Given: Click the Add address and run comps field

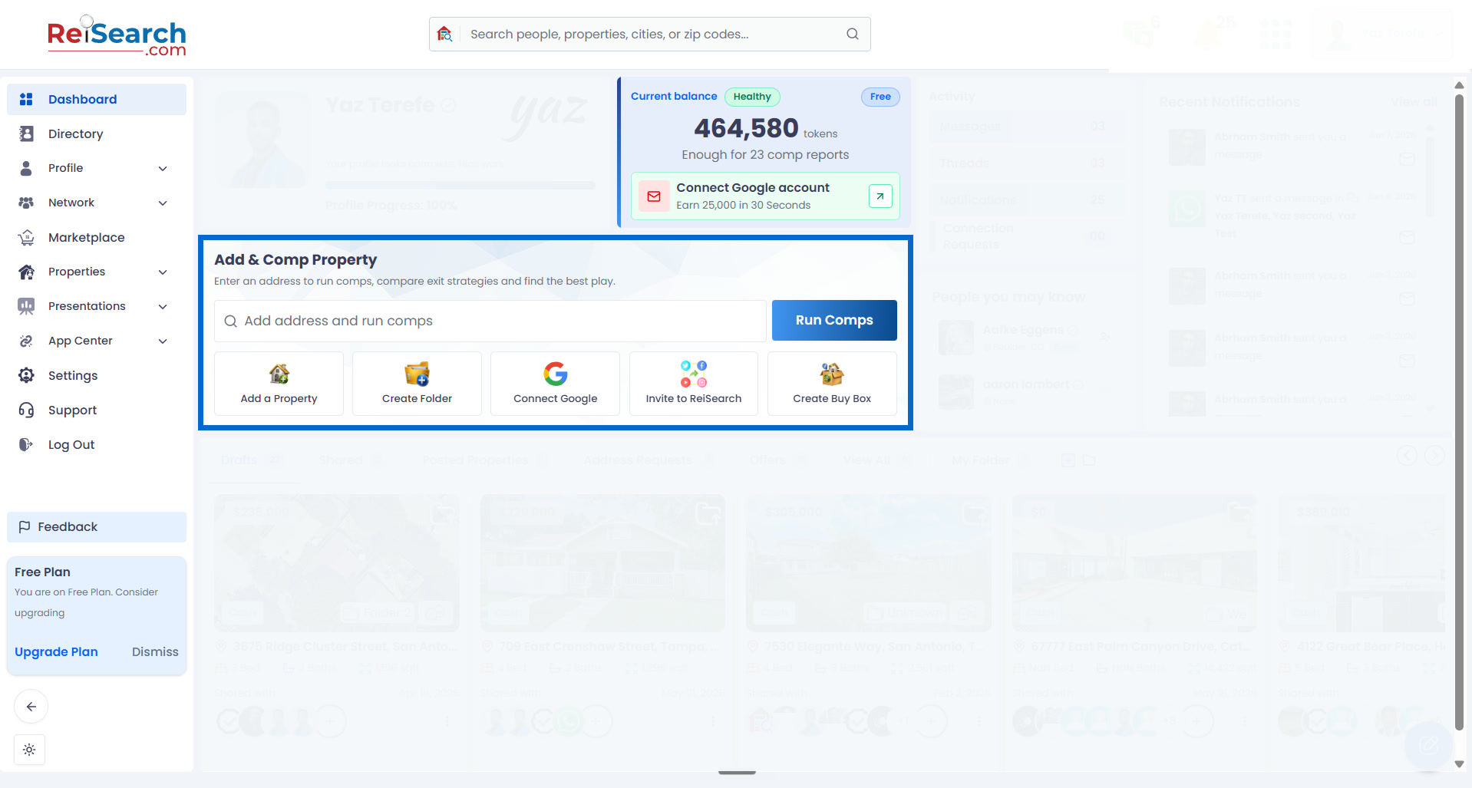Looking at the screenshot, I should pyautogui.click(x=490, y=321).
